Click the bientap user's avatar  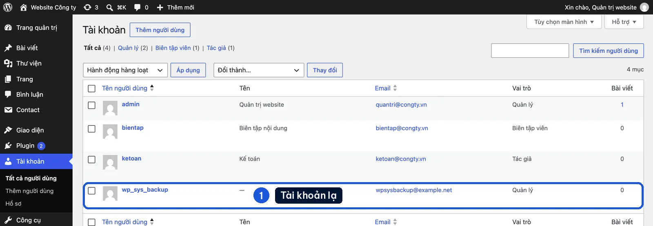click(x=110, y=132)
